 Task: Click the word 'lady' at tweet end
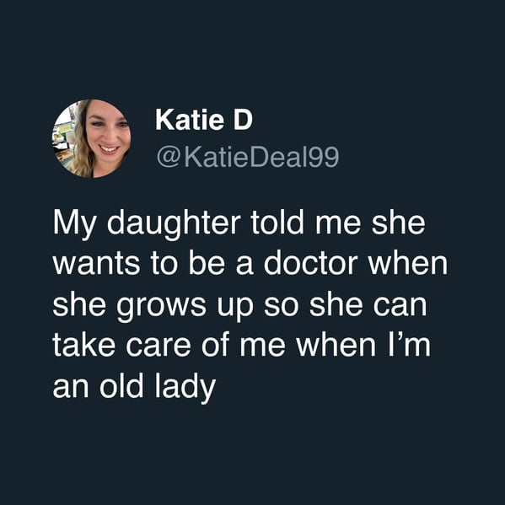click(185, 388)
